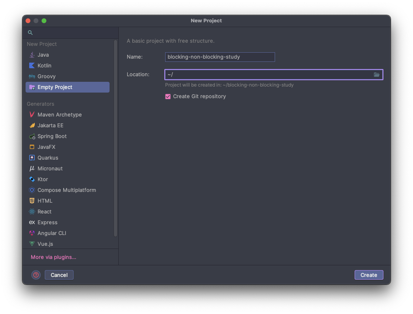413x314 pixels.
Task: Click the Java project type icon
Action: 32,55
